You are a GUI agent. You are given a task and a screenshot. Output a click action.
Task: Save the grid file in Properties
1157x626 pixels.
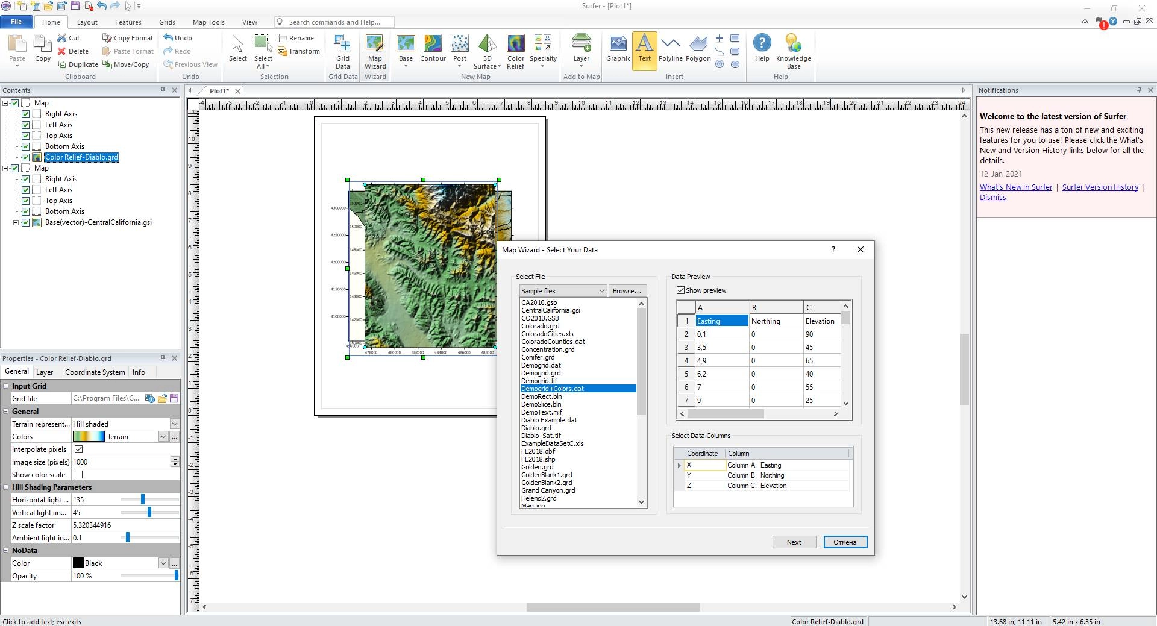coord(174,398)
